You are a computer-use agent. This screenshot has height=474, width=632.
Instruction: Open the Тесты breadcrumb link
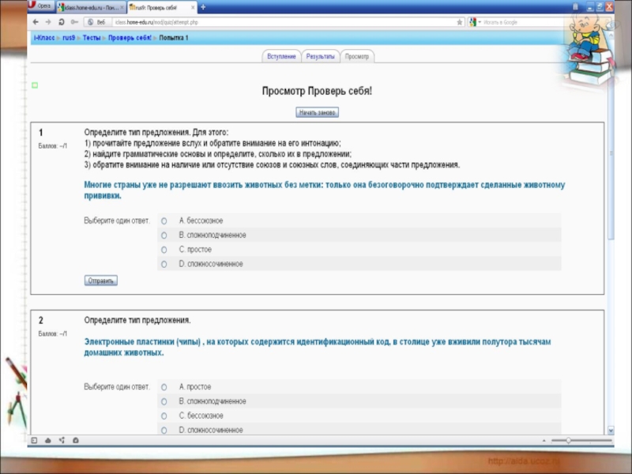(92, 38)
